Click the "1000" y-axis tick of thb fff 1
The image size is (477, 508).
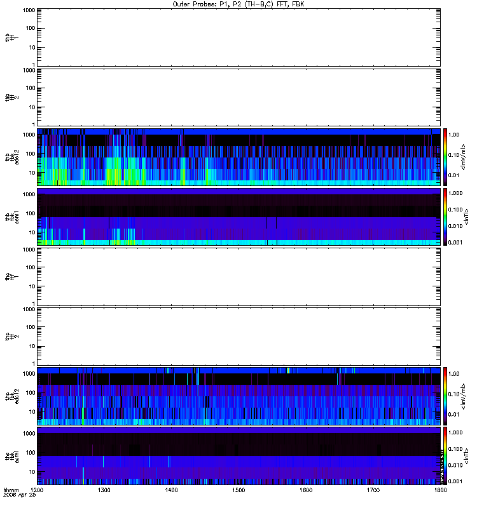pos(29,10)
